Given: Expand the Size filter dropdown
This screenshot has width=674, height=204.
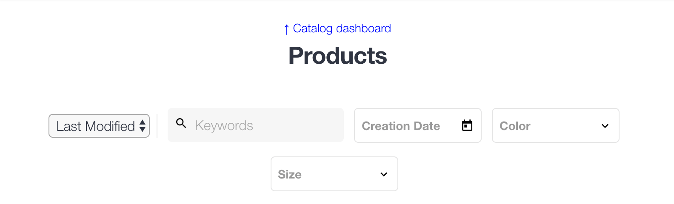Looking at the screenshot, I should point(334,174).
